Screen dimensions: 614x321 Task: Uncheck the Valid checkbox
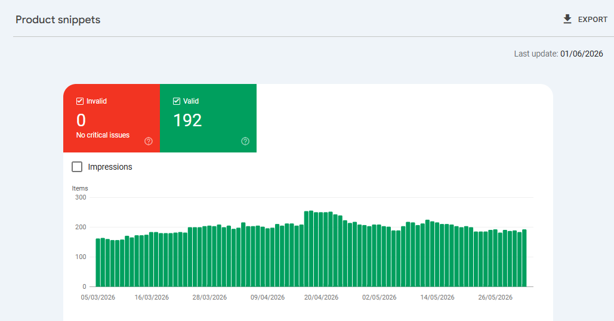tap(177, 101)
